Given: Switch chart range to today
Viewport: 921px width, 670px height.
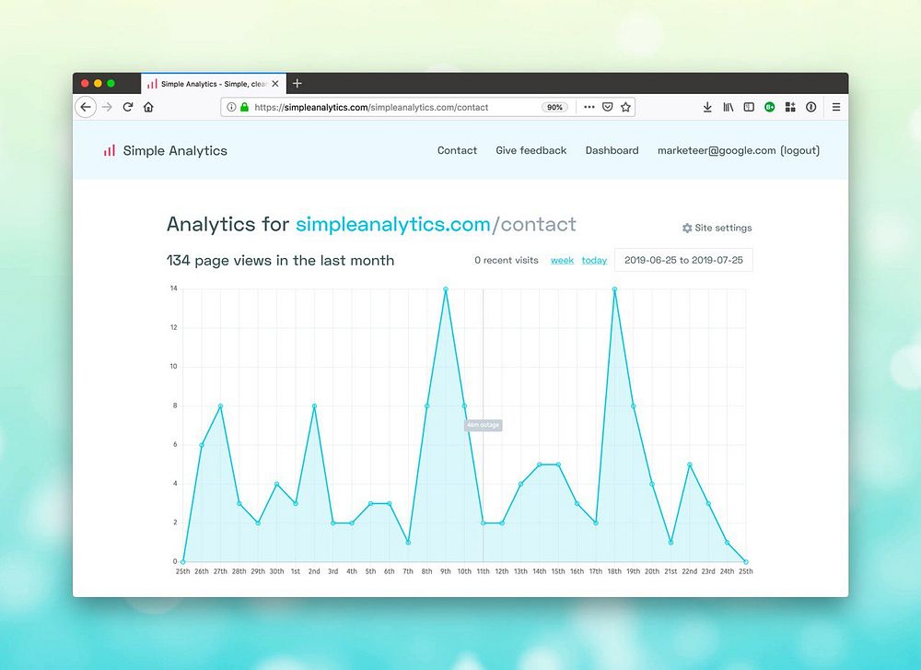Looking at the screenshot, I should tap(594, 261).
